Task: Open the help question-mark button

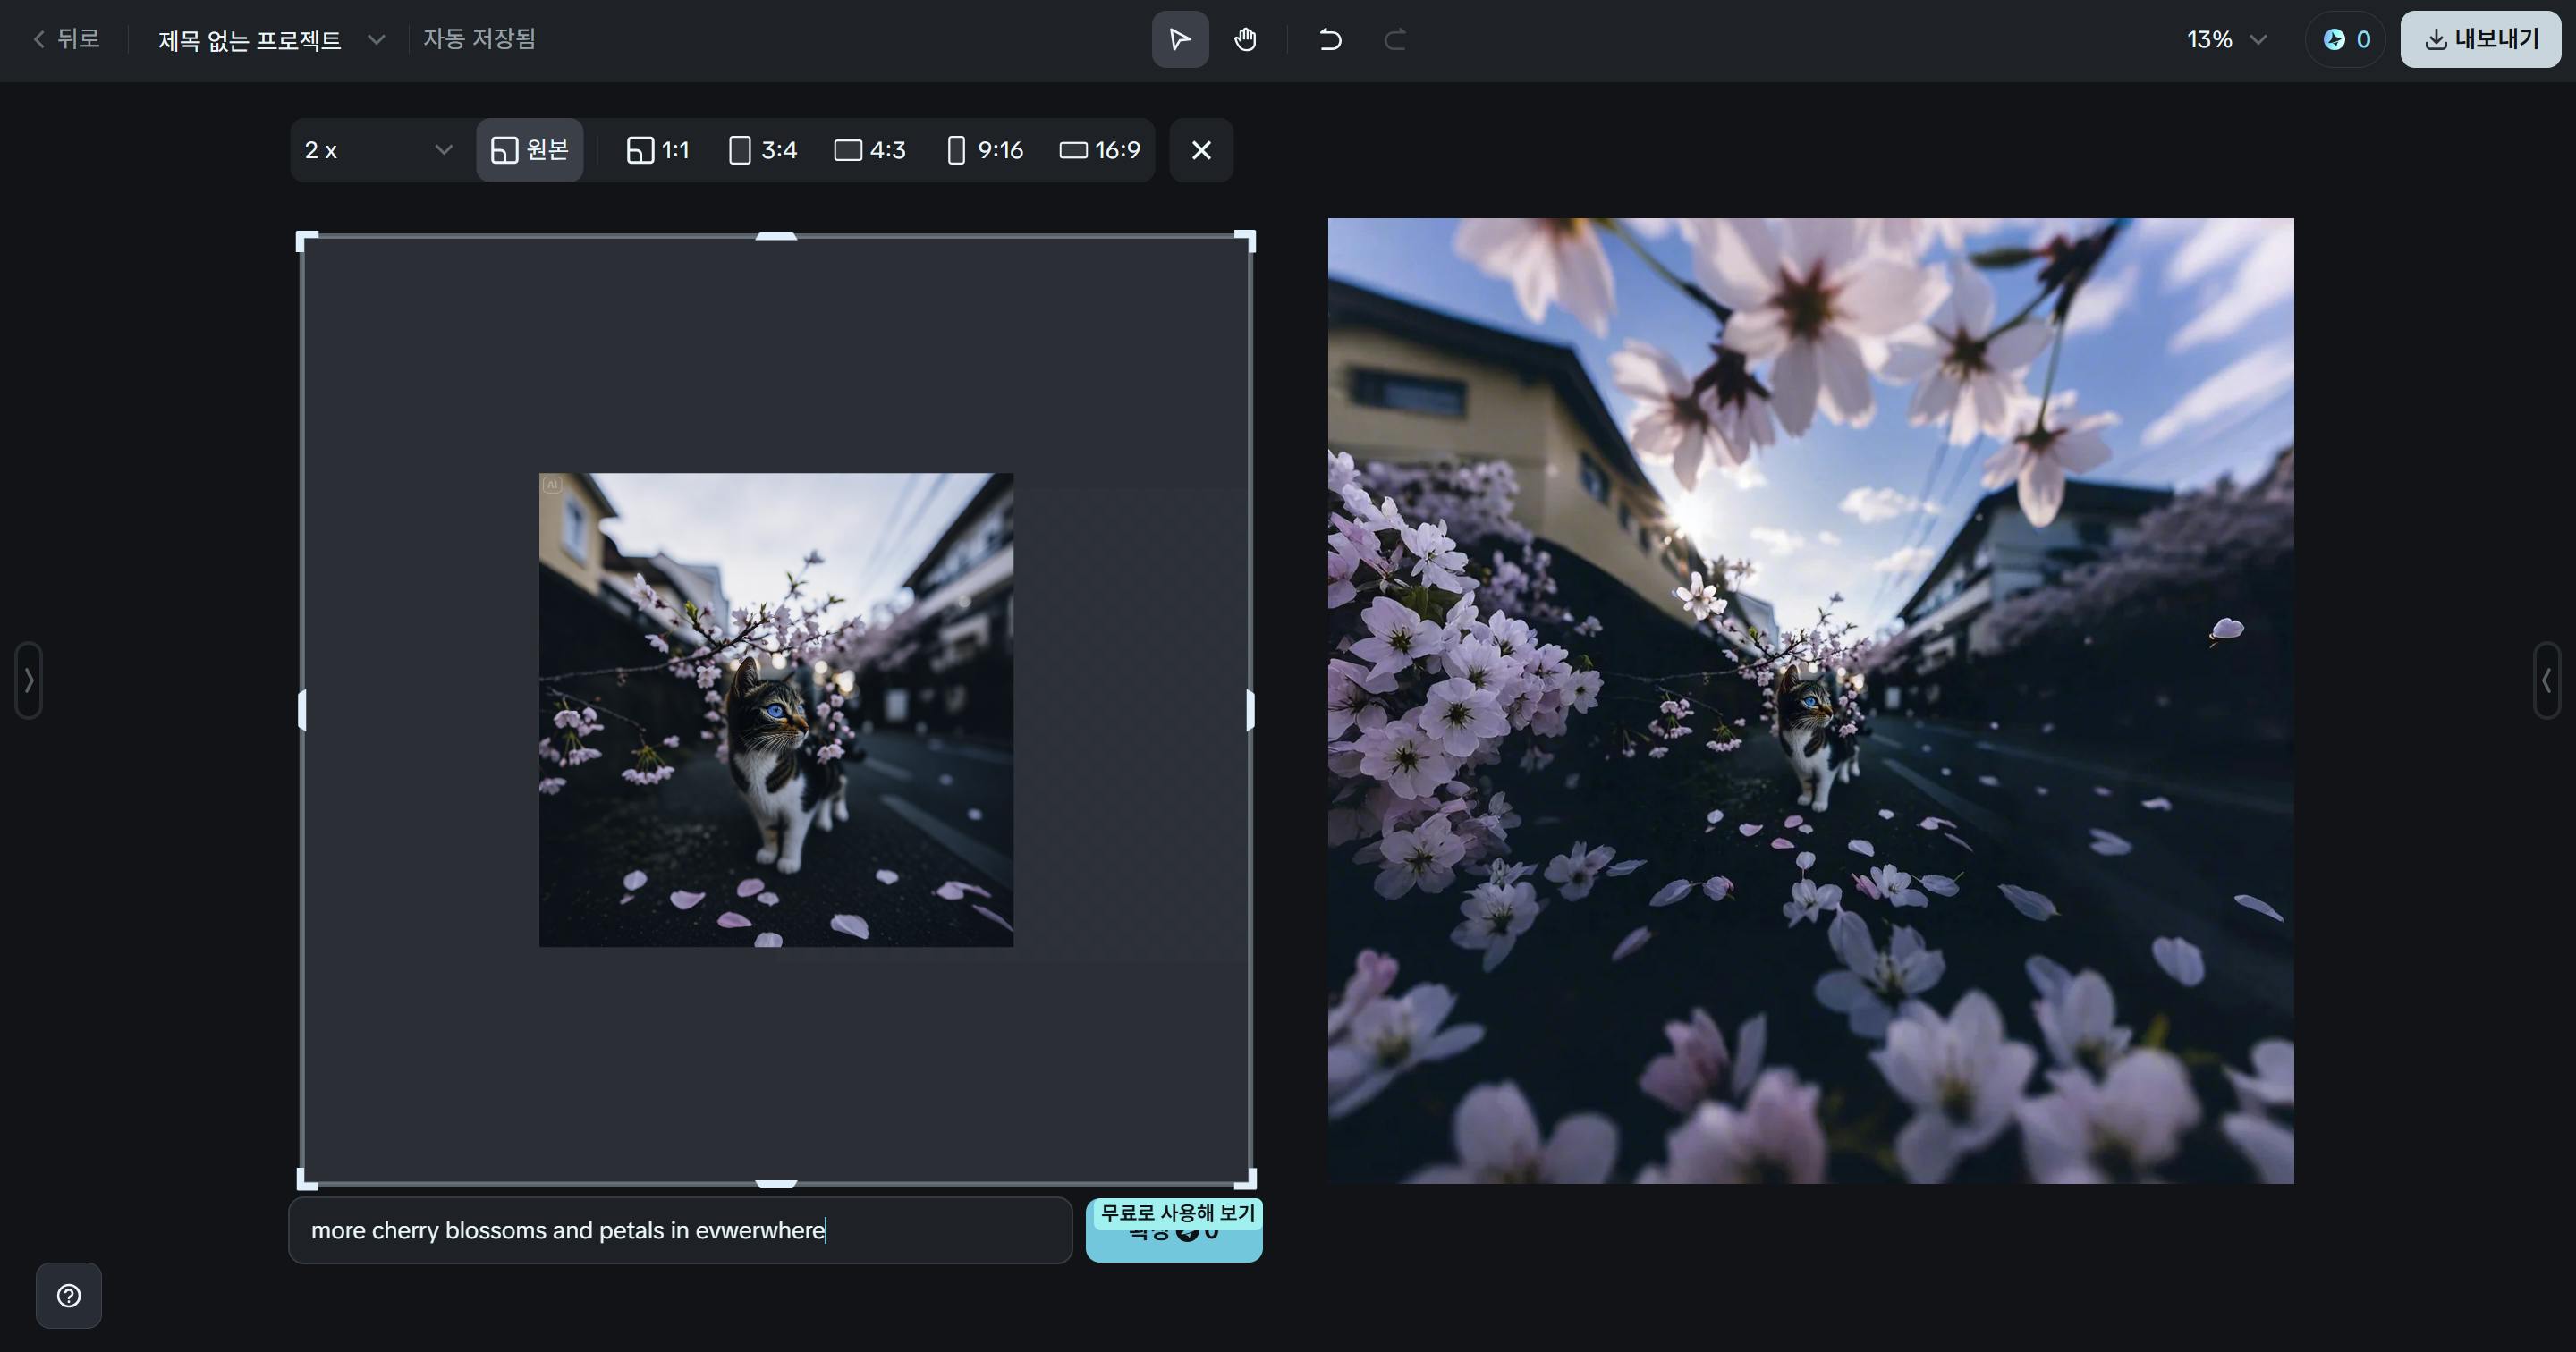Action: pos(68,1295)
